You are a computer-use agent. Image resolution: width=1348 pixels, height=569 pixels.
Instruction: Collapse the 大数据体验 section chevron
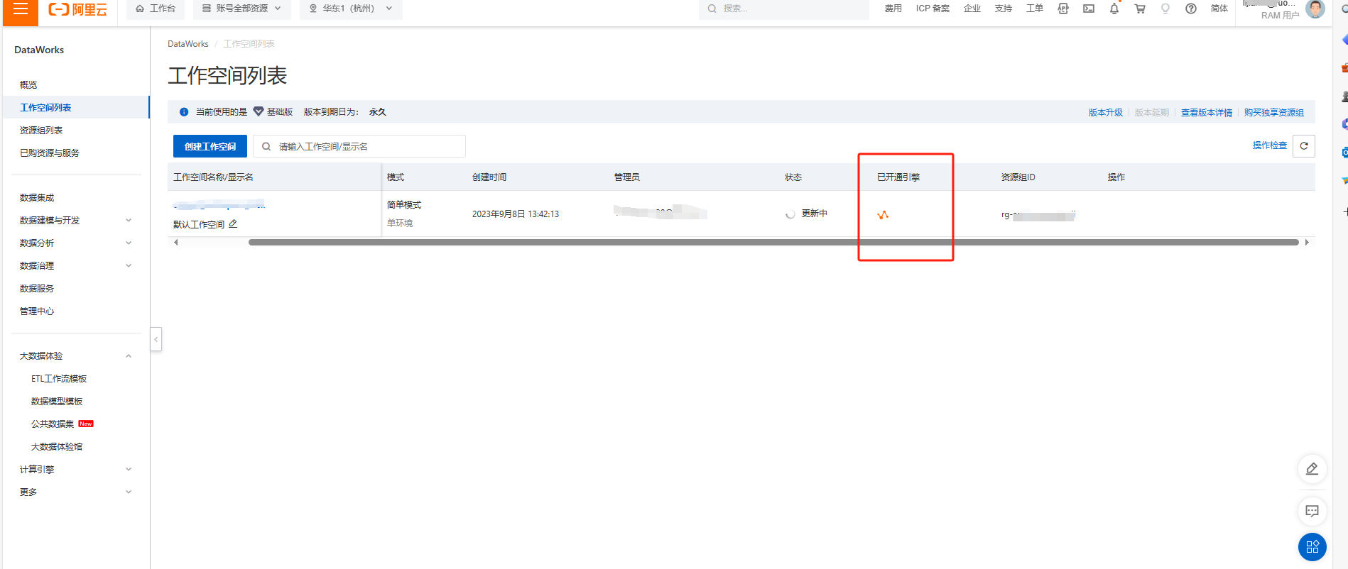point(129,356)
